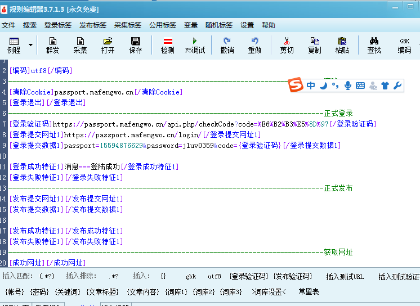Click the [登录提交数据1] line text
Screen dimensions: 420x306
click(x=175, y=145)
